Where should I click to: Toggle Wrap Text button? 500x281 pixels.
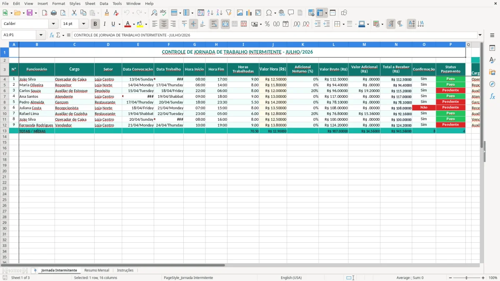(x=214, y=24)
